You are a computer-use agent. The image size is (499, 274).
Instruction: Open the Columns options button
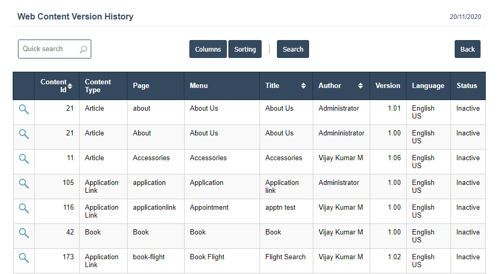[208, 49]
